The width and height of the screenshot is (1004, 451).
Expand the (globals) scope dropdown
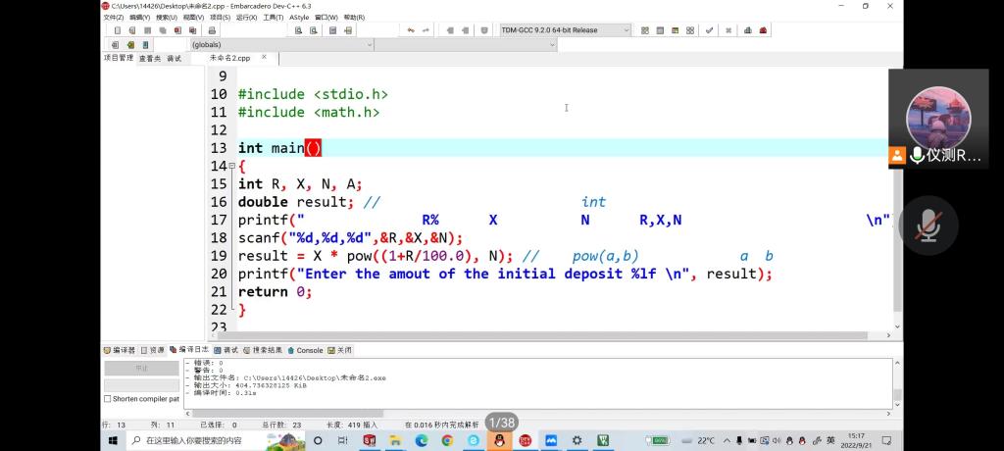370,45
